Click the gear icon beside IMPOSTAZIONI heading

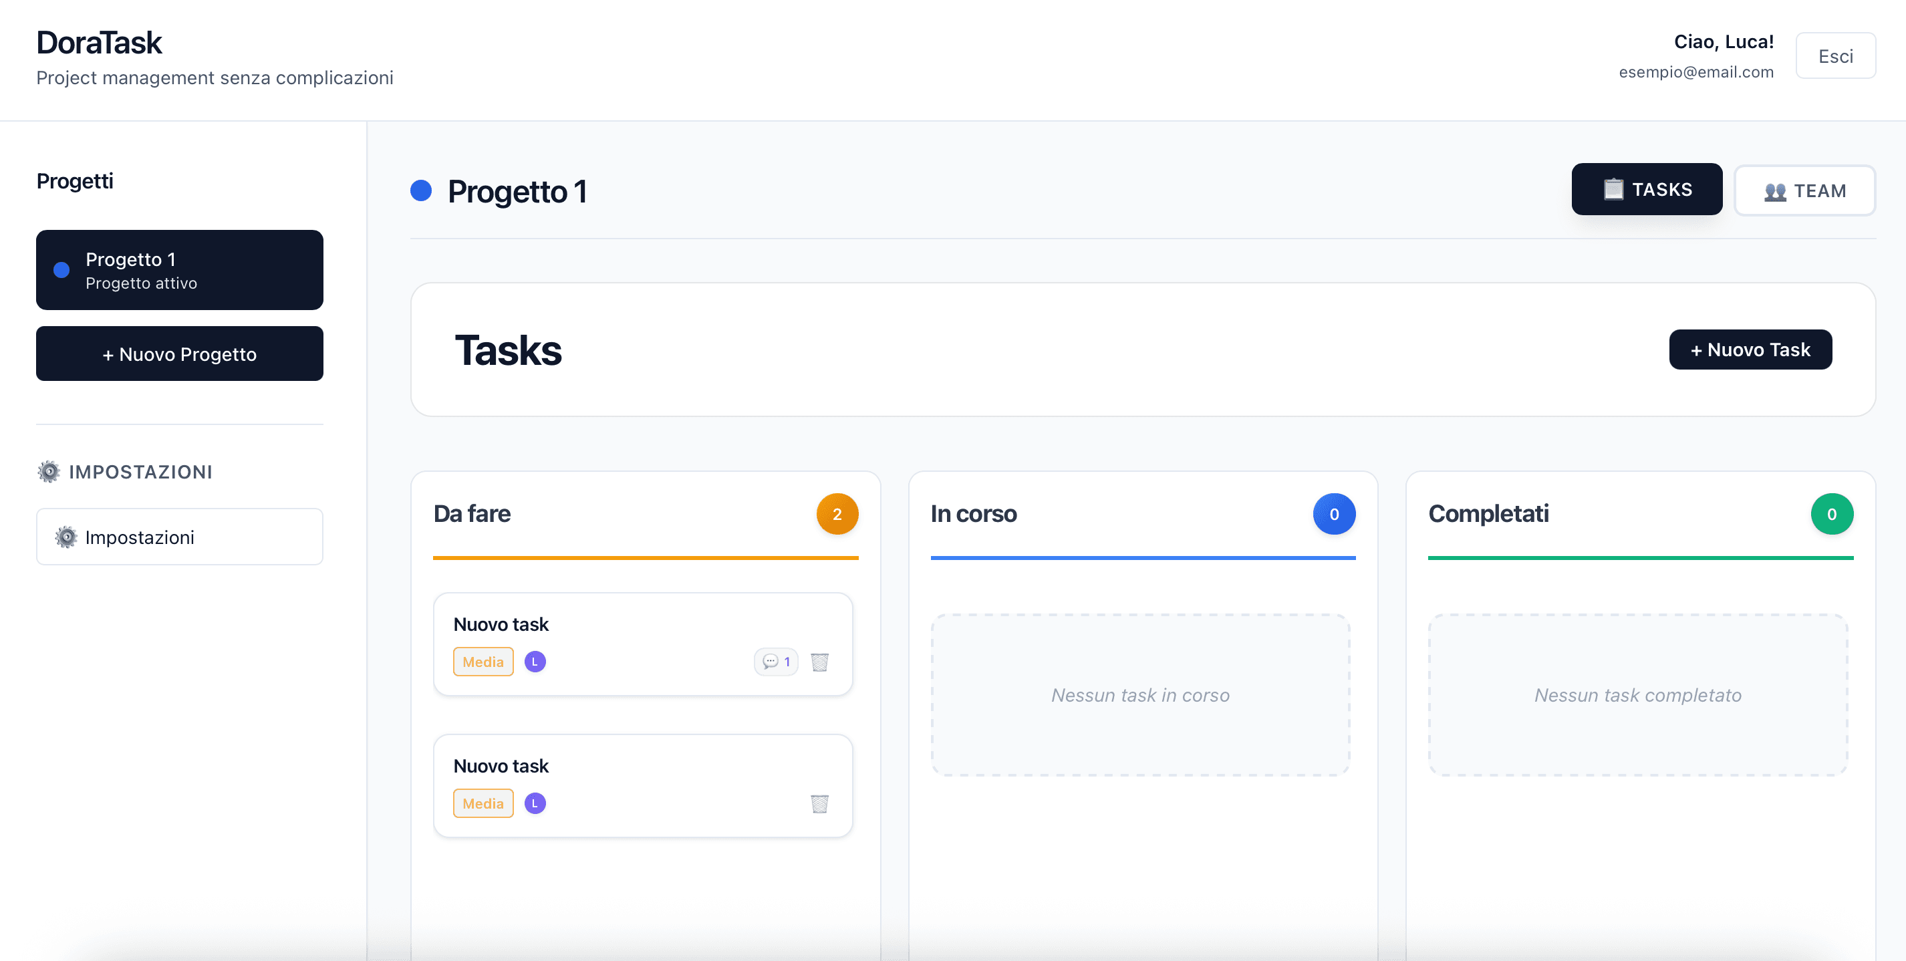point(49,472)
